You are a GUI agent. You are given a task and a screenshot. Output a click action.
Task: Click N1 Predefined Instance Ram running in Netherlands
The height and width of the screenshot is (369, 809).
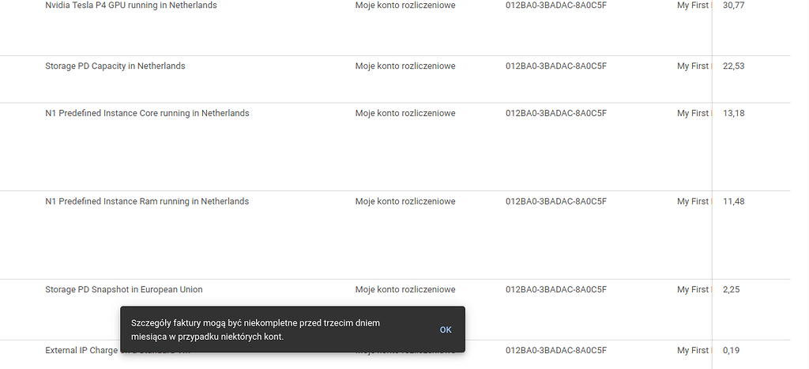tap(147, 201)
